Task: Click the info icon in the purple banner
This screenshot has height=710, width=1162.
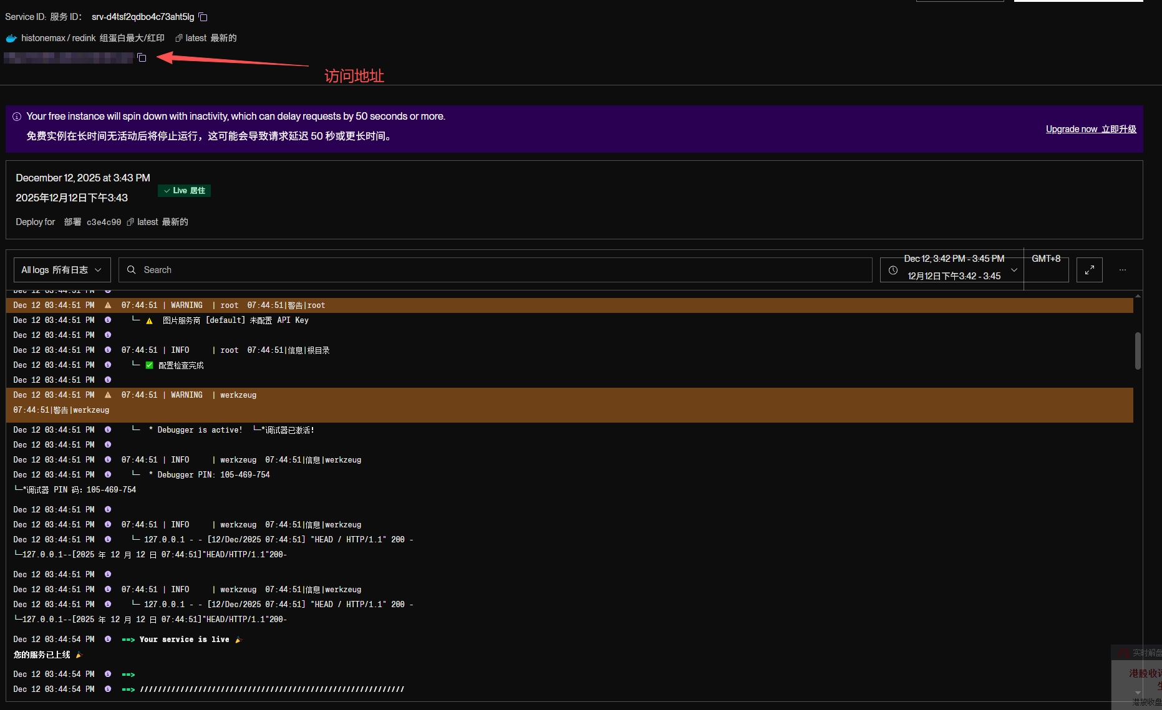Action: [x=17, y=117]
